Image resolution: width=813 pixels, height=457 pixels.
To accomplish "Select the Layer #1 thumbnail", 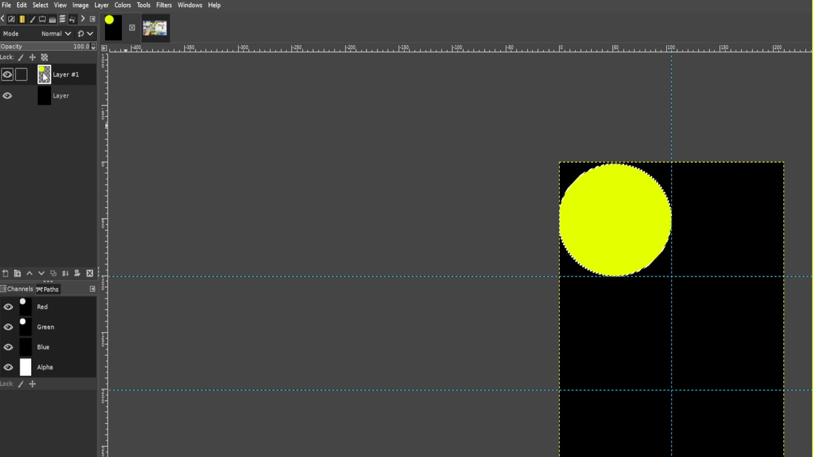I will click(44, 74).
